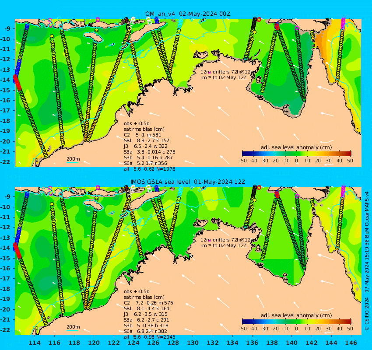Select the row 'S6a 5.2 1.7 r 356'
This screenshot has height=350, width=372.
pos(145,163)
